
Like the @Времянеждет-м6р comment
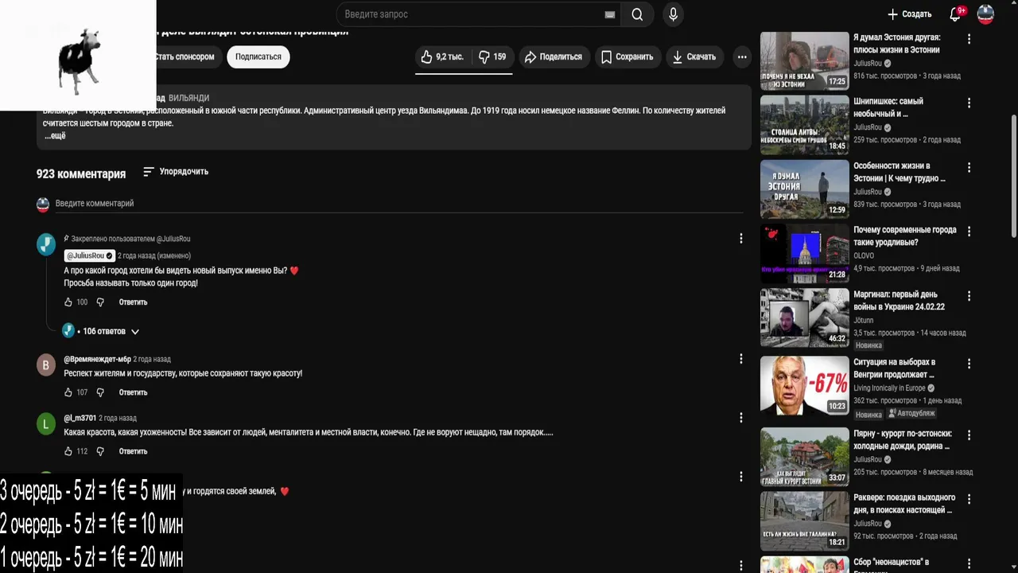68,392
